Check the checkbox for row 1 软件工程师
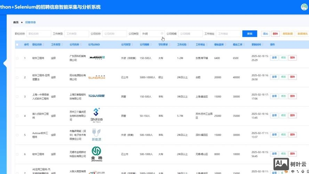The width and height of the screenshot is (309, 174). [x=17, y=58]
